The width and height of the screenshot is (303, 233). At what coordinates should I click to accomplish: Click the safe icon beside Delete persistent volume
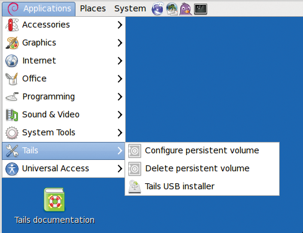[x=135, y=169]
